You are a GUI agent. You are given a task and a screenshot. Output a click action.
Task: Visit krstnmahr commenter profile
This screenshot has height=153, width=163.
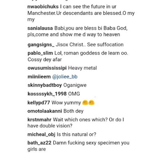40,120
